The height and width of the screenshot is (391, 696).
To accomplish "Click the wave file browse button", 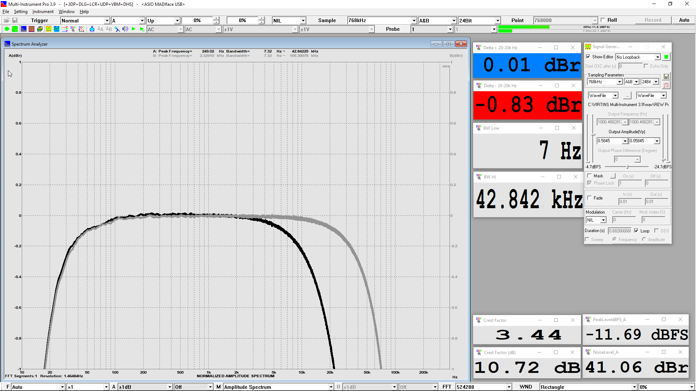I will [x=627, y=96].
